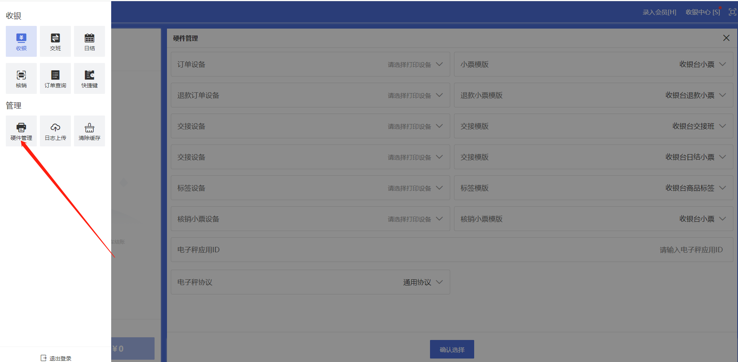This screenshot has height=362, width=738.
Task: Open the 快捷键 shortcuts tile
Action: pos(89,78)
